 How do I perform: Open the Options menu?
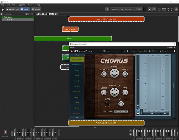tap(22, 5)
